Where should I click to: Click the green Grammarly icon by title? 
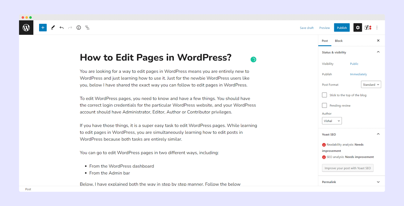click(253, 59)
